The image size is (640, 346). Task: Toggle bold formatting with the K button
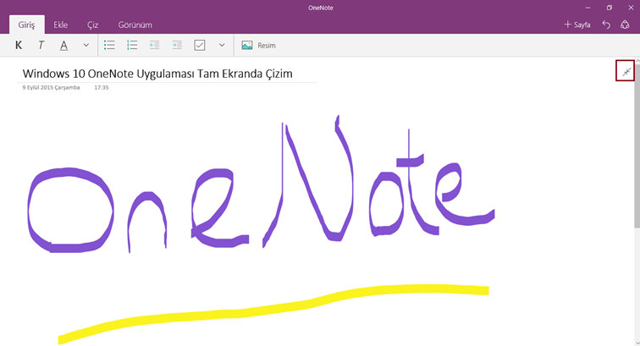point(19,46)
